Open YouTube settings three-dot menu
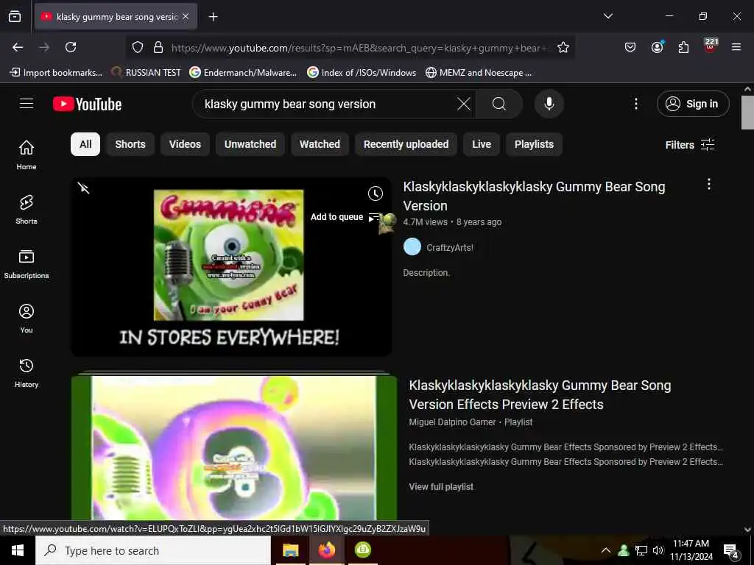The height and width of the screenshot is (565, 754). pyautogui.click(x=635, y=104)
